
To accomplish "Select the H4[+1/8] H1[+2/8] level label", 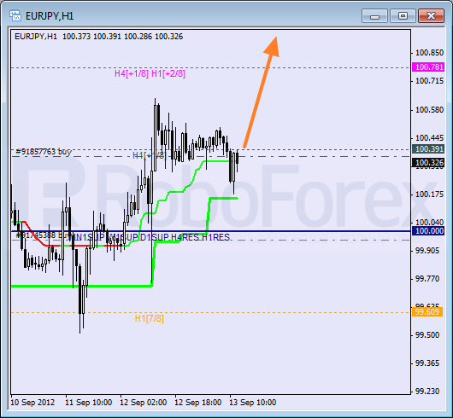I will coord(150,74).
